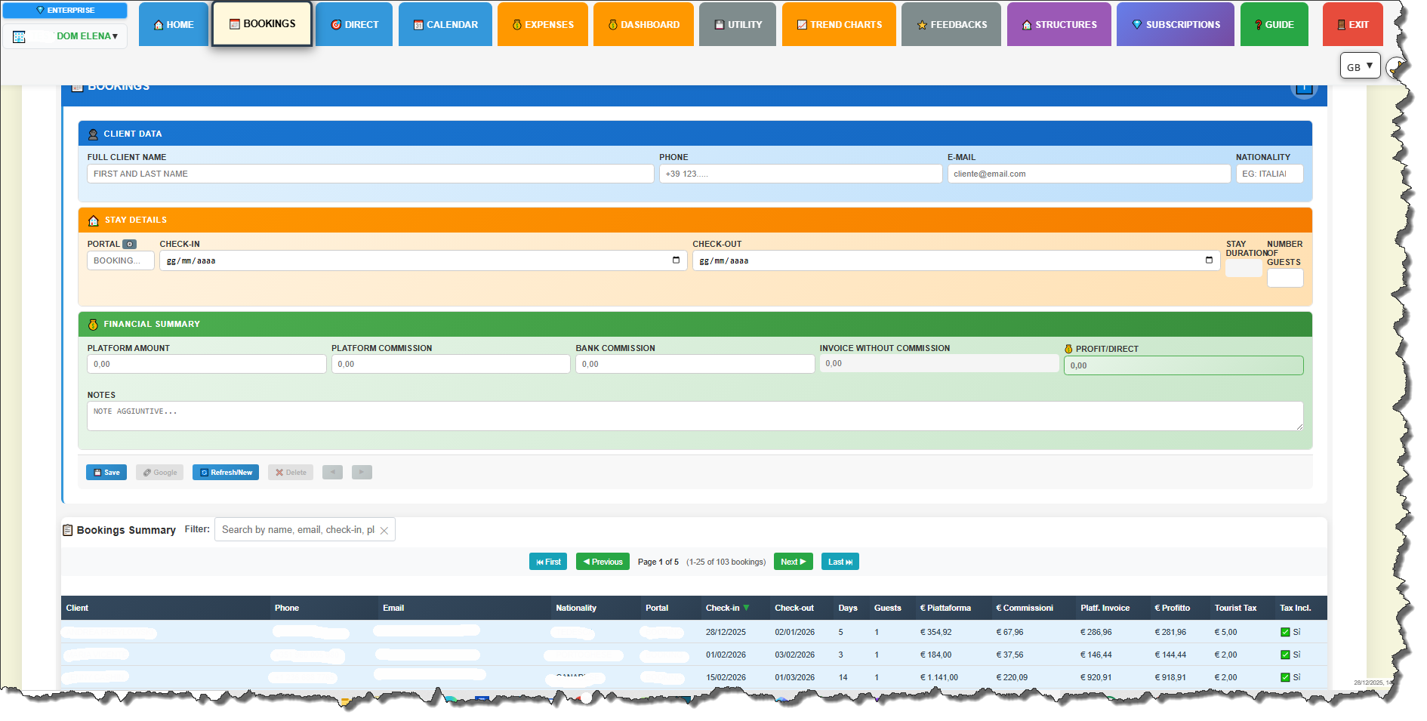Open the DOM ELENA structure dropdown

point(87,36)
